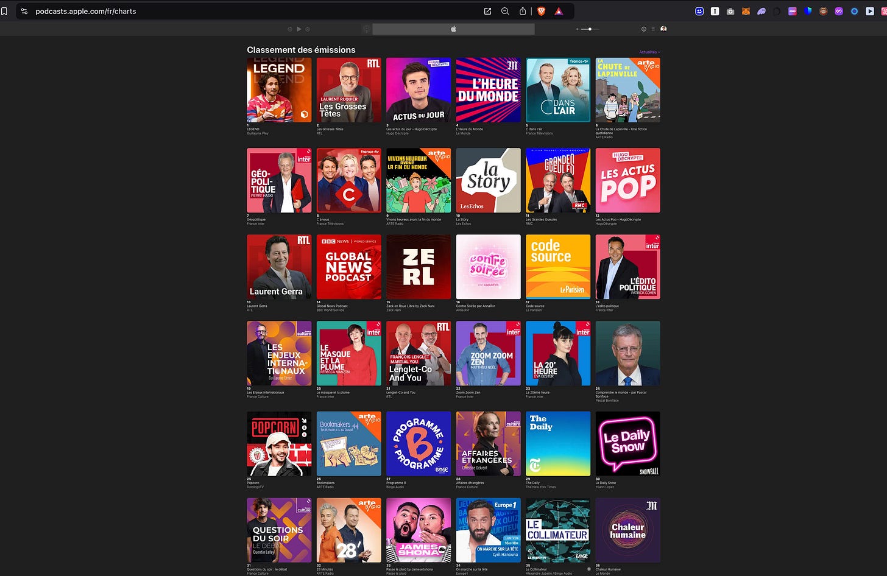Open the white 'I' extension icon
The width and height of the screenshot is (887, 576).
point(715,11)
